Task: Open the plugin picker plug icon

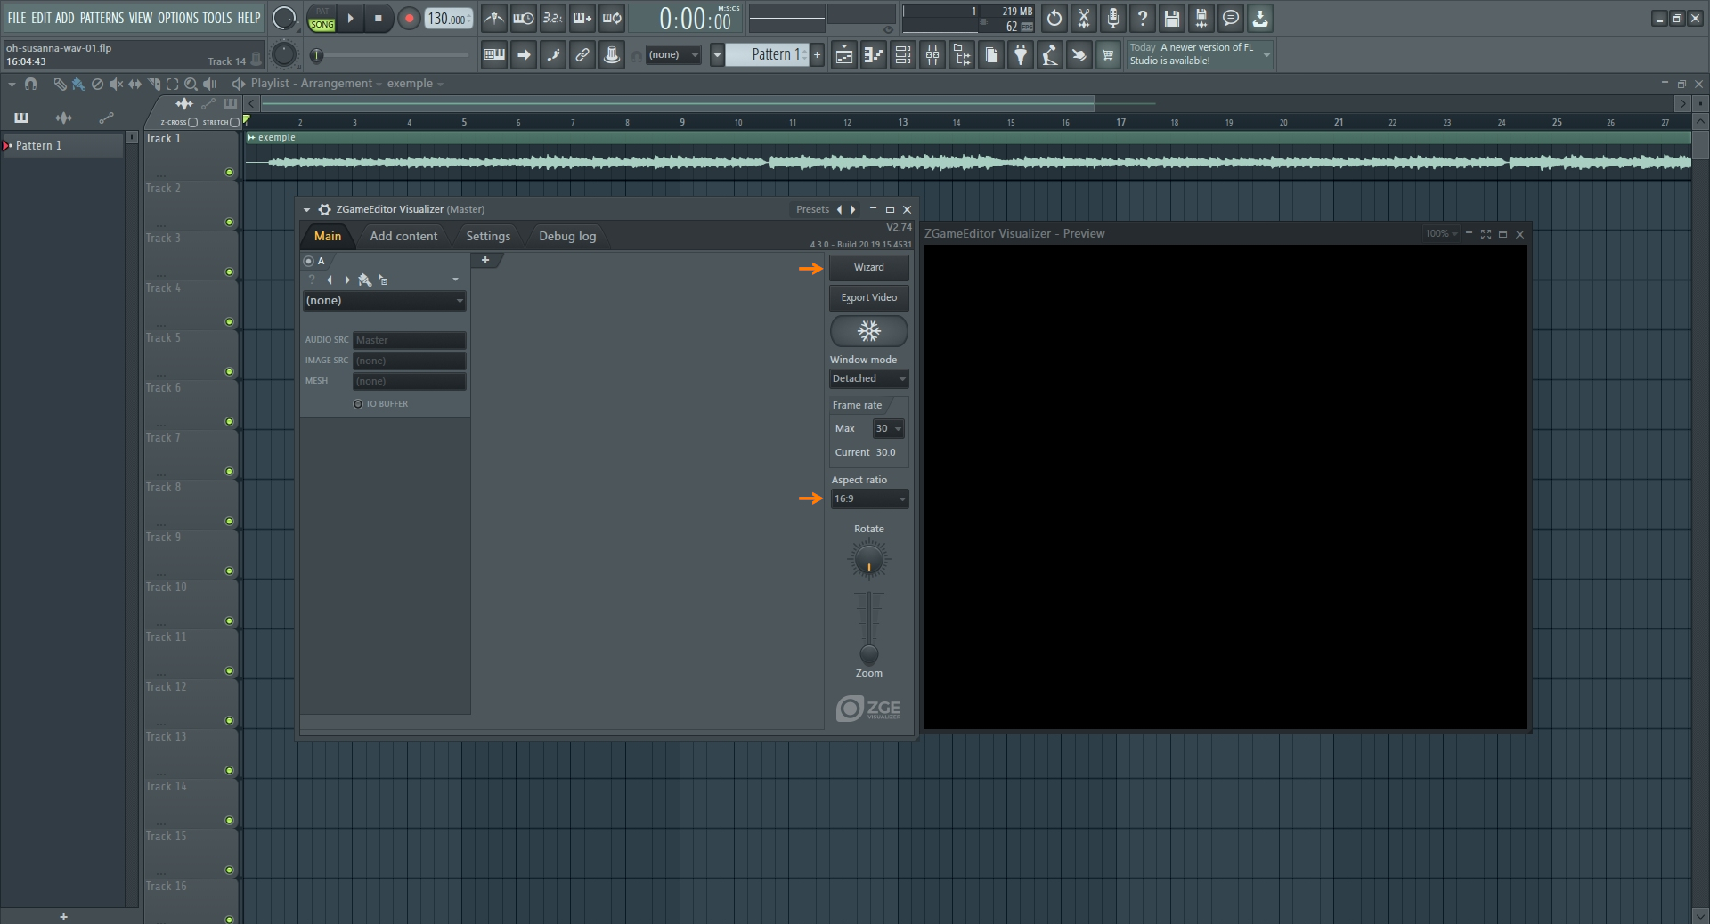Action: (1021, 55)
